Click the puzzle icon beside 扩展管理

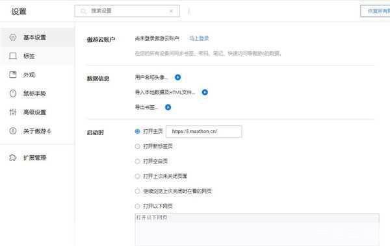13,158
